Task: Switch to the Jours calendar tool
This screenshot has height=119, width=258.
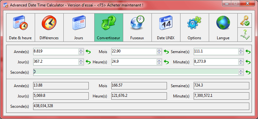Action: pos(79,27)
